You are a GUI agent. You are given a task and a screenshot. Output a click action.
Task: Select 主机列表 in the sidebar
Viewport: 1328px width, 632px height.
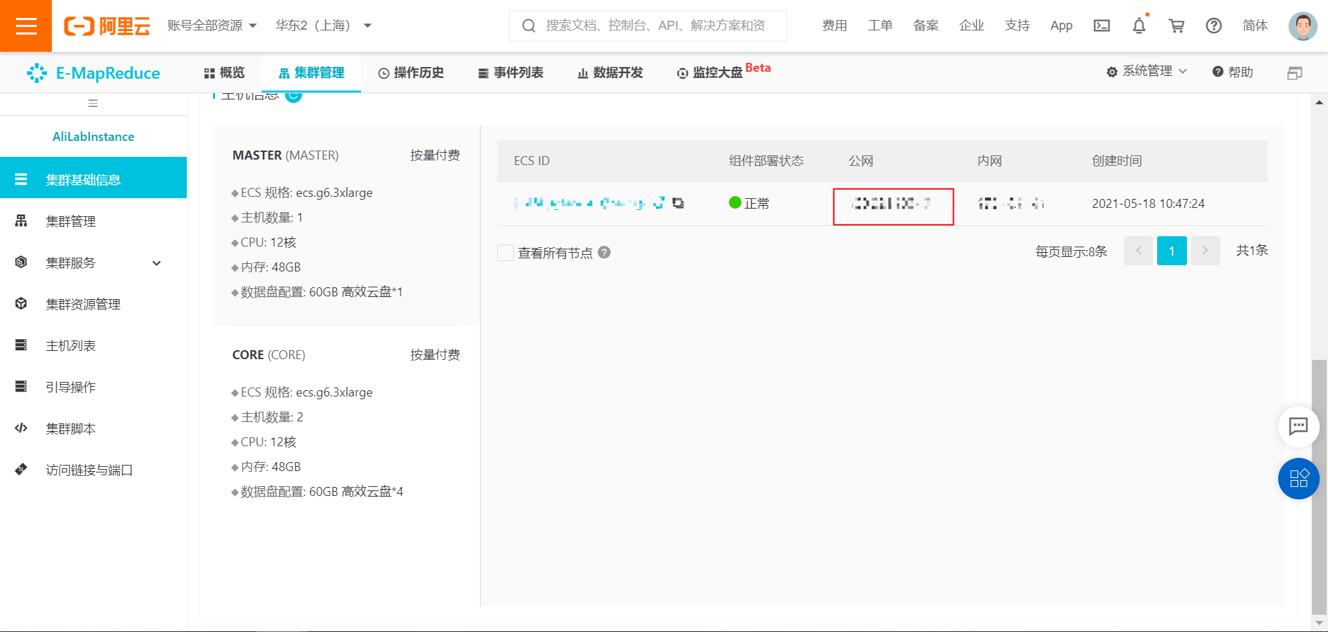[72, 345]
